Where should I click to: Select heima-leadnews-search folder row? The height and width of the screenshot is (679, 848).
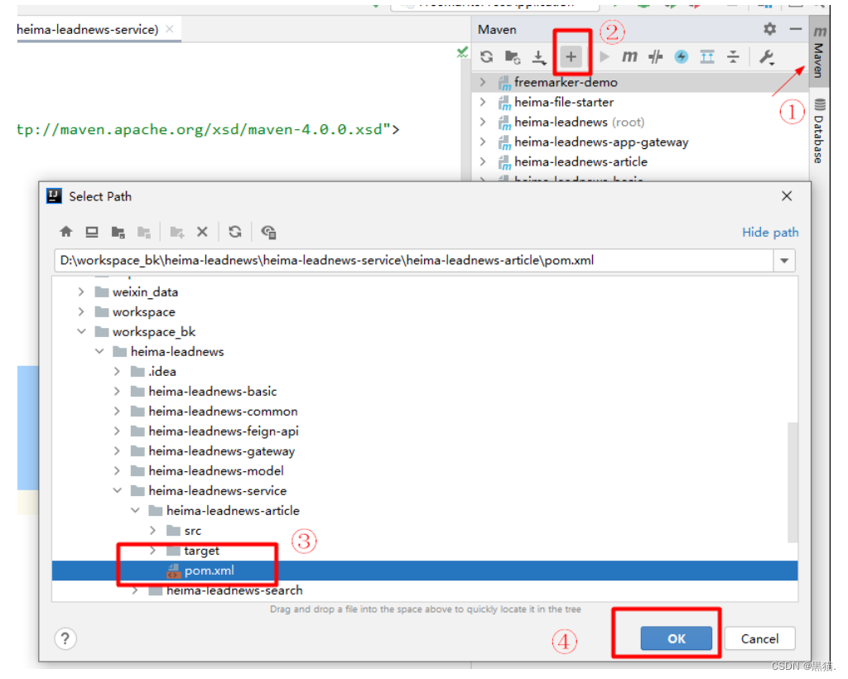pyautogui.click(x=425, y=591)
